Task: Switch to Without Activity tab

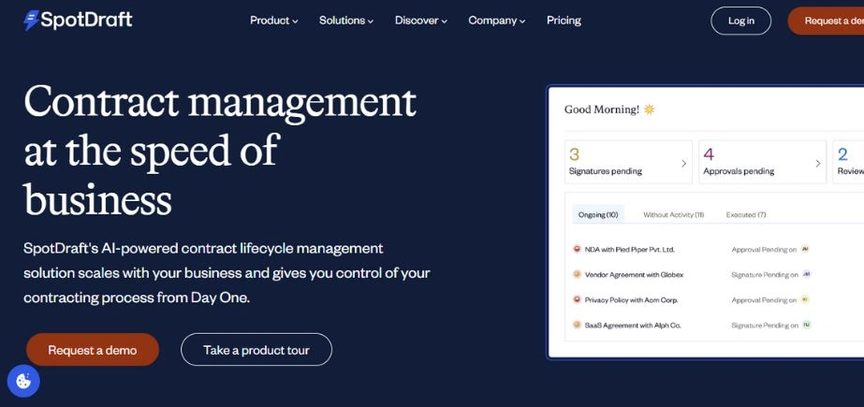Action: click(673, 215)
